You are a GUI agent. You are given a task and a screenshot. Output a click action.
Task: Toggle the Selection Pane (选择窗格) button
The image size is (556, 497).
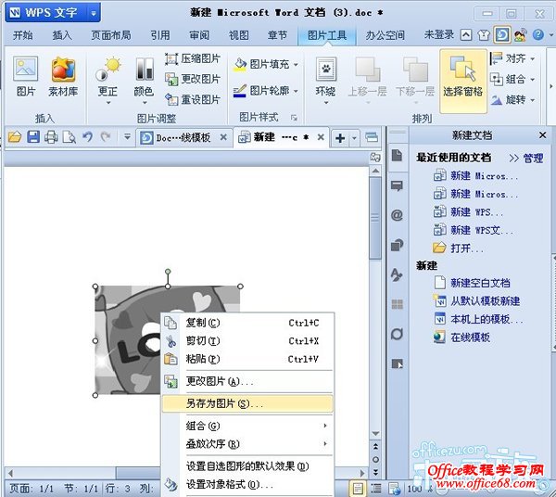tap(462, 74)
